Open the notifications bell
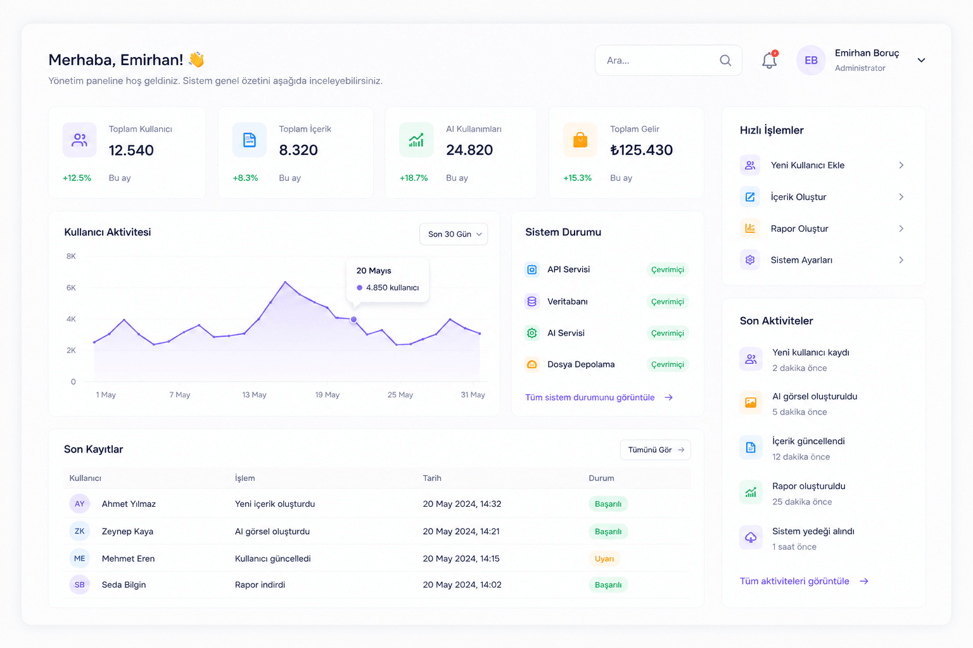Screen dimensions: 973x648 pyautogui.click(x=769, y=60)
